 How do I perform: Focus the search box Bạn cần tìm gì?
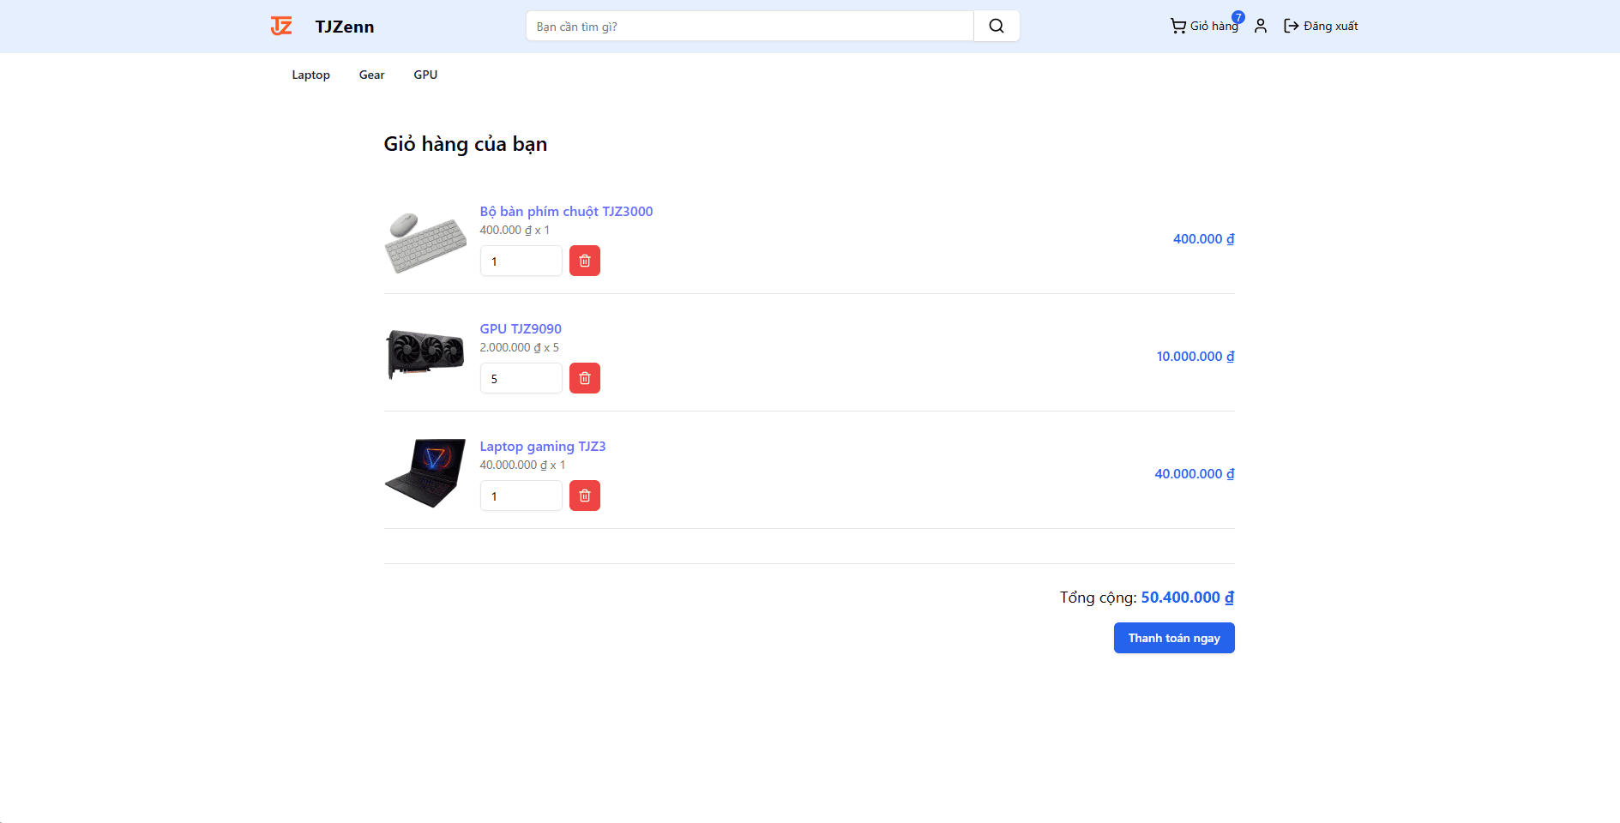(749, 27)
